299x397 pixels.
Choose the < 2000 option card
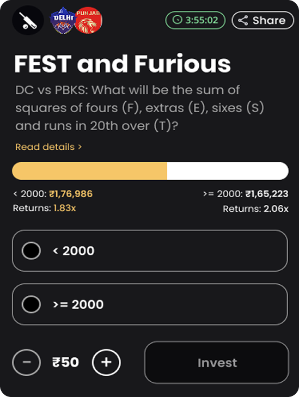click(150, 251)
